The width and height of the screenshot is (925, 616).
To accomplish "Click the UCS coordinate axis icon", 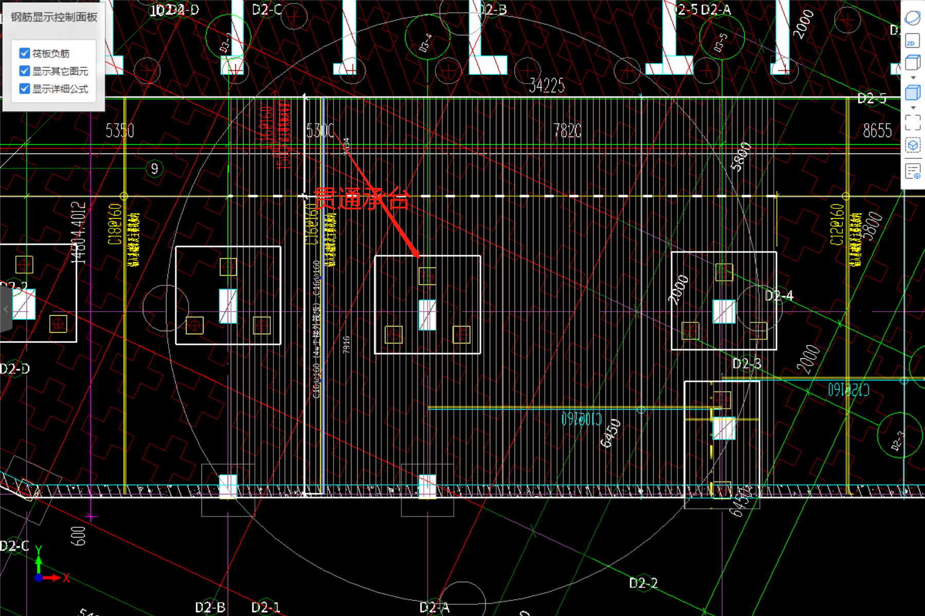I will tap(50, 566).
